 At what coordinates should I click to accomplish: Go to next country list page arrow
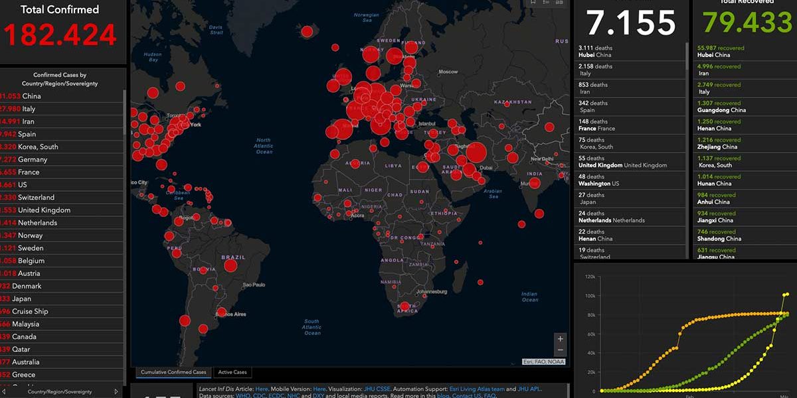coord(117,392)
